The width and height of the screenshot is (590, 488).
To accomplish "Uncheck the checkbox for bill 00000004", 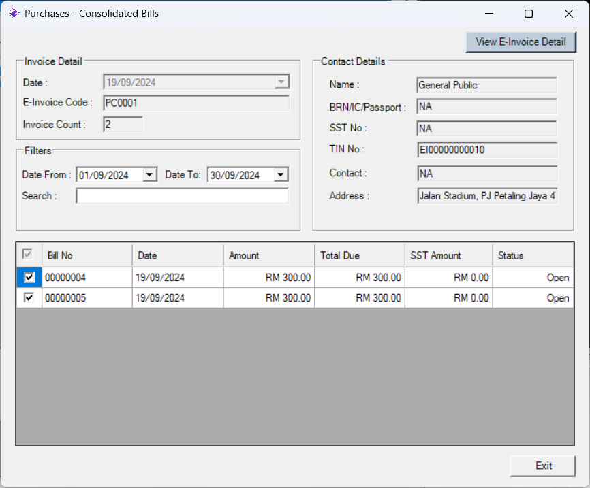I will click(x=29, y=278).
